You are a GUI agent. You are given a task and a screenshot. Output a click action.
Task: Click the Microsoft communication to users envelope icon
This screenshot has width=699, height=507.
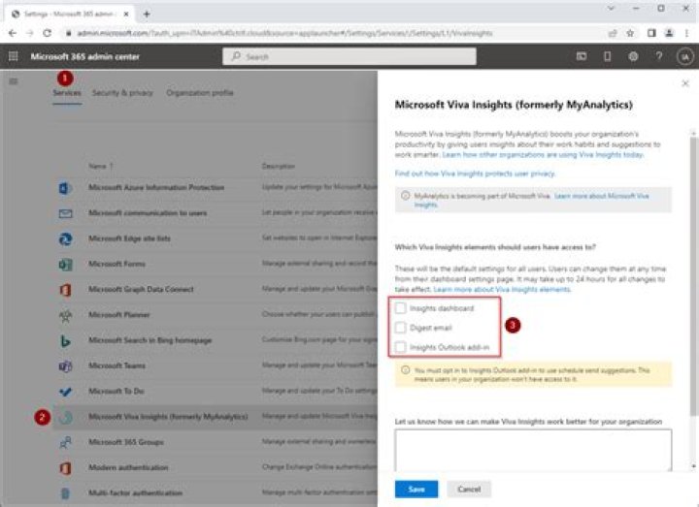[x=66, y=213]
